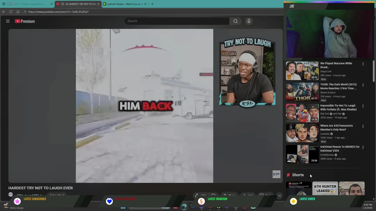The height and width of the screenshot is (211, 376).
Task: Open browser home page icon
Action: tap(18, 12)
